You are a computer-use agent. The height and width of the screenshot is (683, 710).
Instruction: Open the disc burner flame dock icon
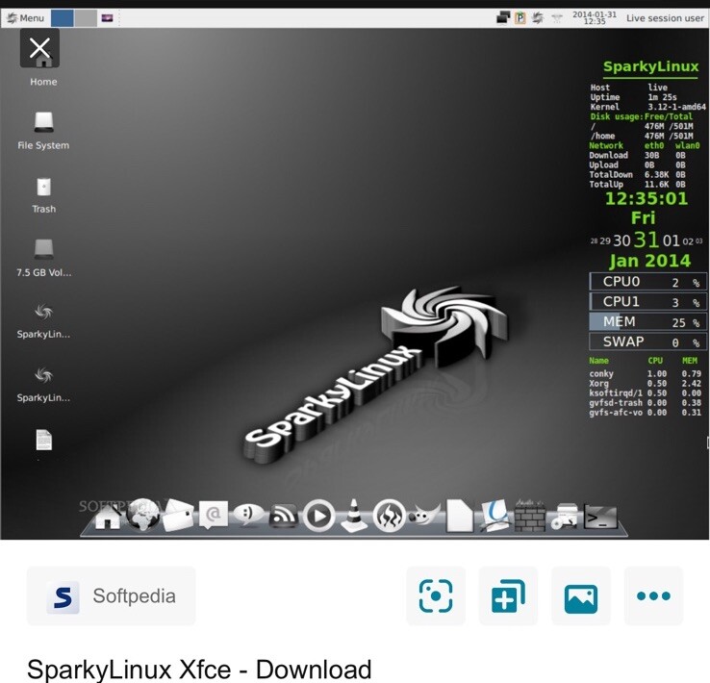pos(389,516)
